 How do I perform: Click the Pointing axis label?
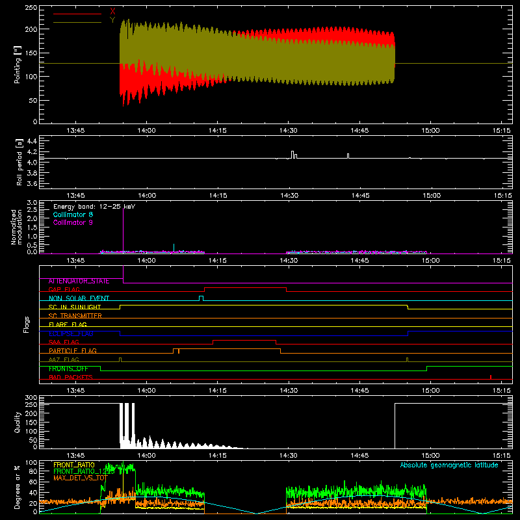pyautogui.click(x=18, y=64)
